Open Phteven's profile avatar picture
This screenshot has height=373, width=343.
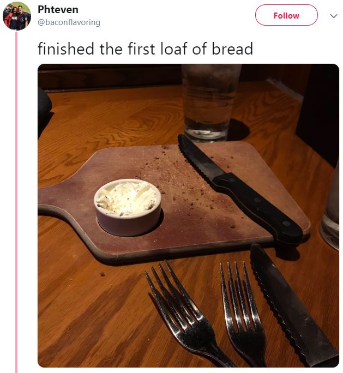pos(17,16)
